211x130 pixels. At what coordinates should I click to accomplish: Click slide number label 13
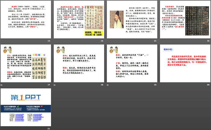tap(49, 41)
